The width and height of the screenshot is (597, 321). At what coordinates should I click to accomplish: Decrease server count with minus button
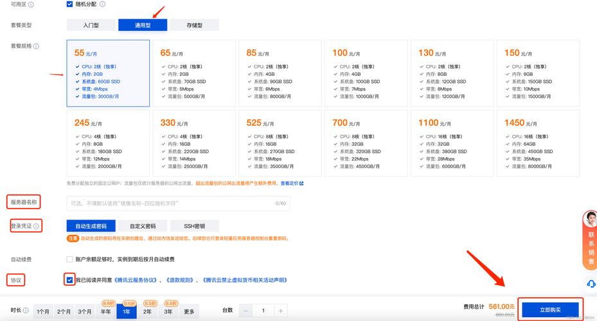(245, 311)
